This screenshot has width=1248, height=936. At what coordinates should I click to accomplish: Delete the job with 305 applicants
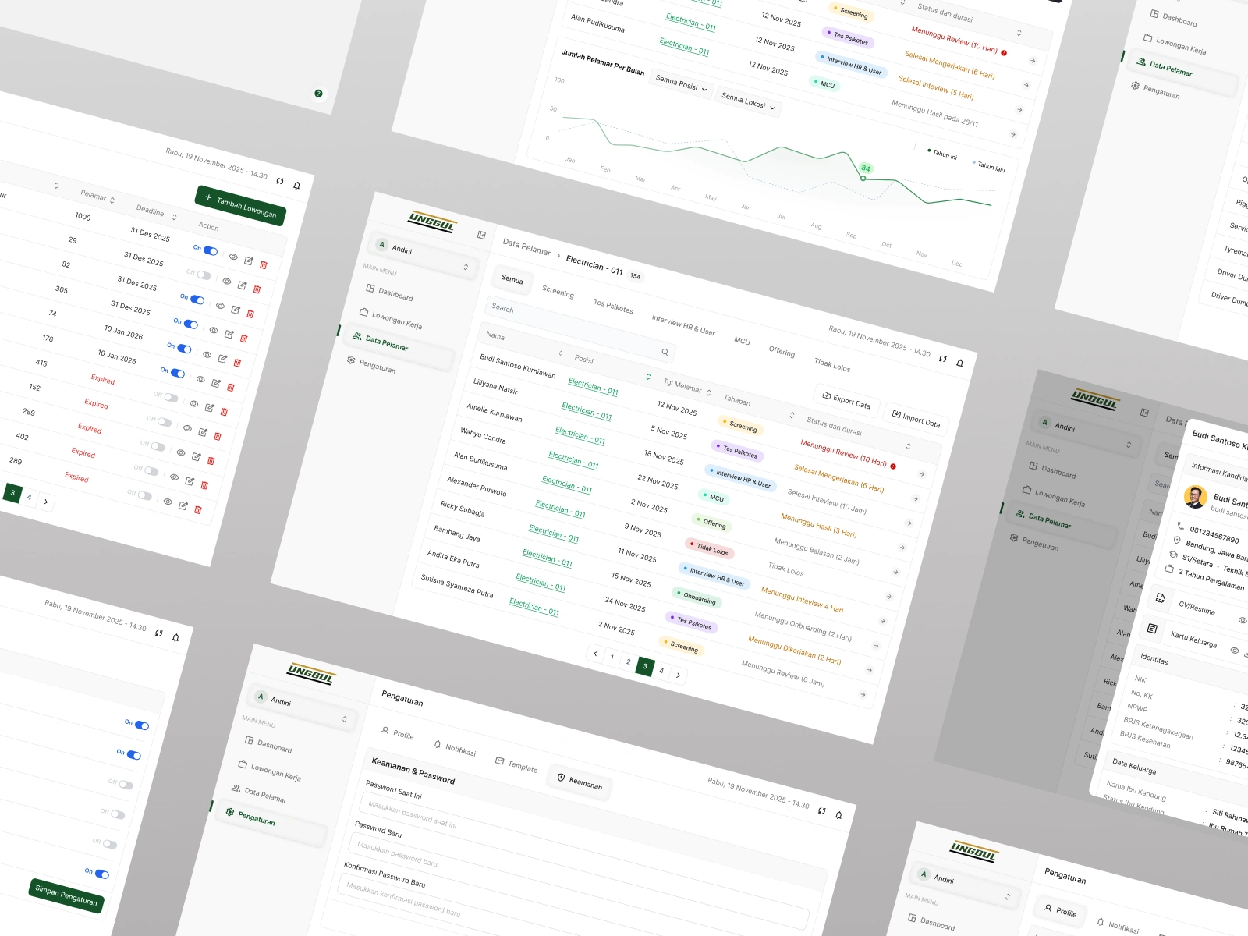pyautogui.click(x=244, y=339)
